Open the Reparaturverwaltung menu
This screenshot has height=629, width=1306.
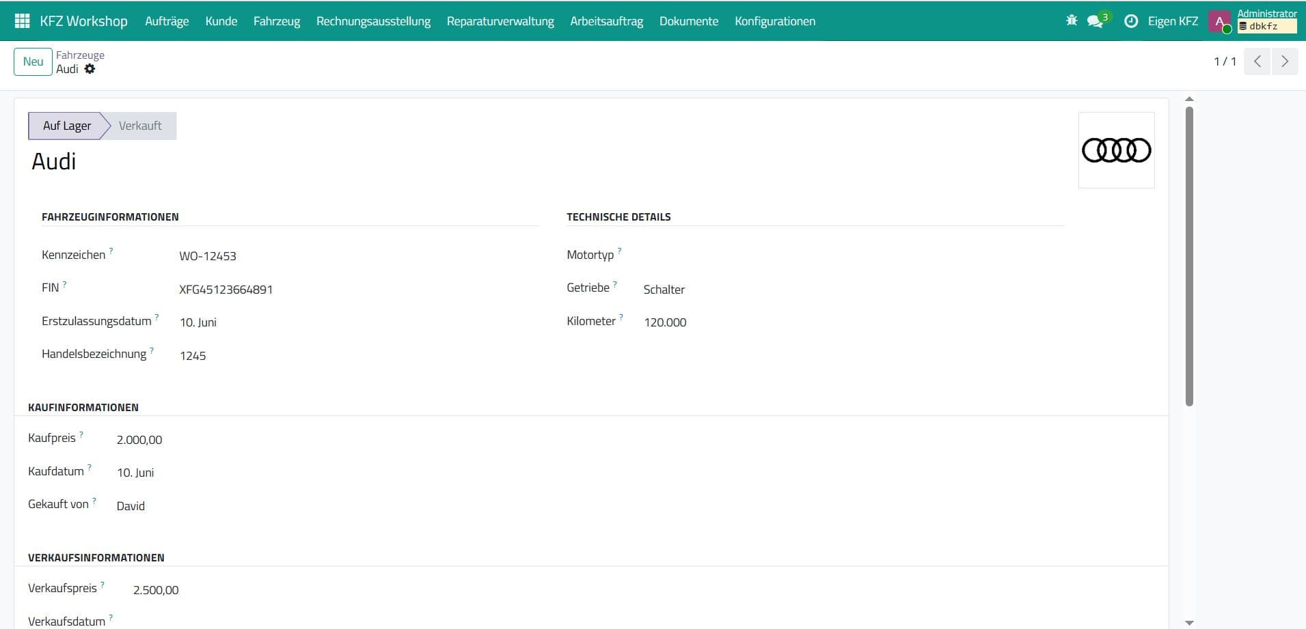[500, 21]
